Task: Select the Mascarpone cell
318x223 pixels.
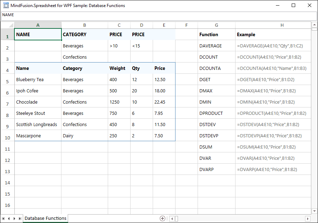Action: point(38,136)
